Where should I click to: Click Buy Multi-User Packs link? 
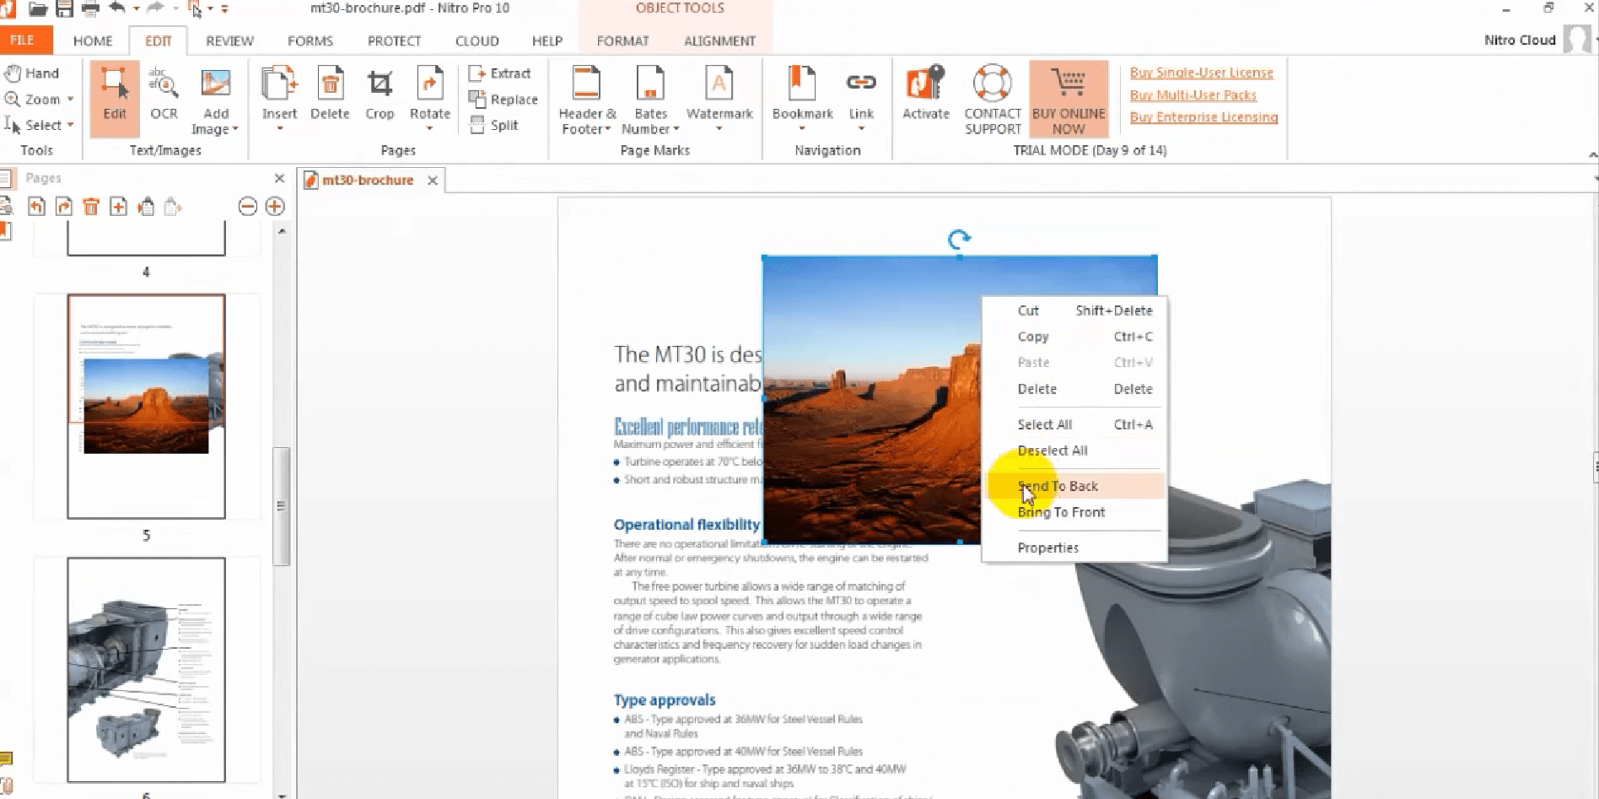(x=1193, y=94)
